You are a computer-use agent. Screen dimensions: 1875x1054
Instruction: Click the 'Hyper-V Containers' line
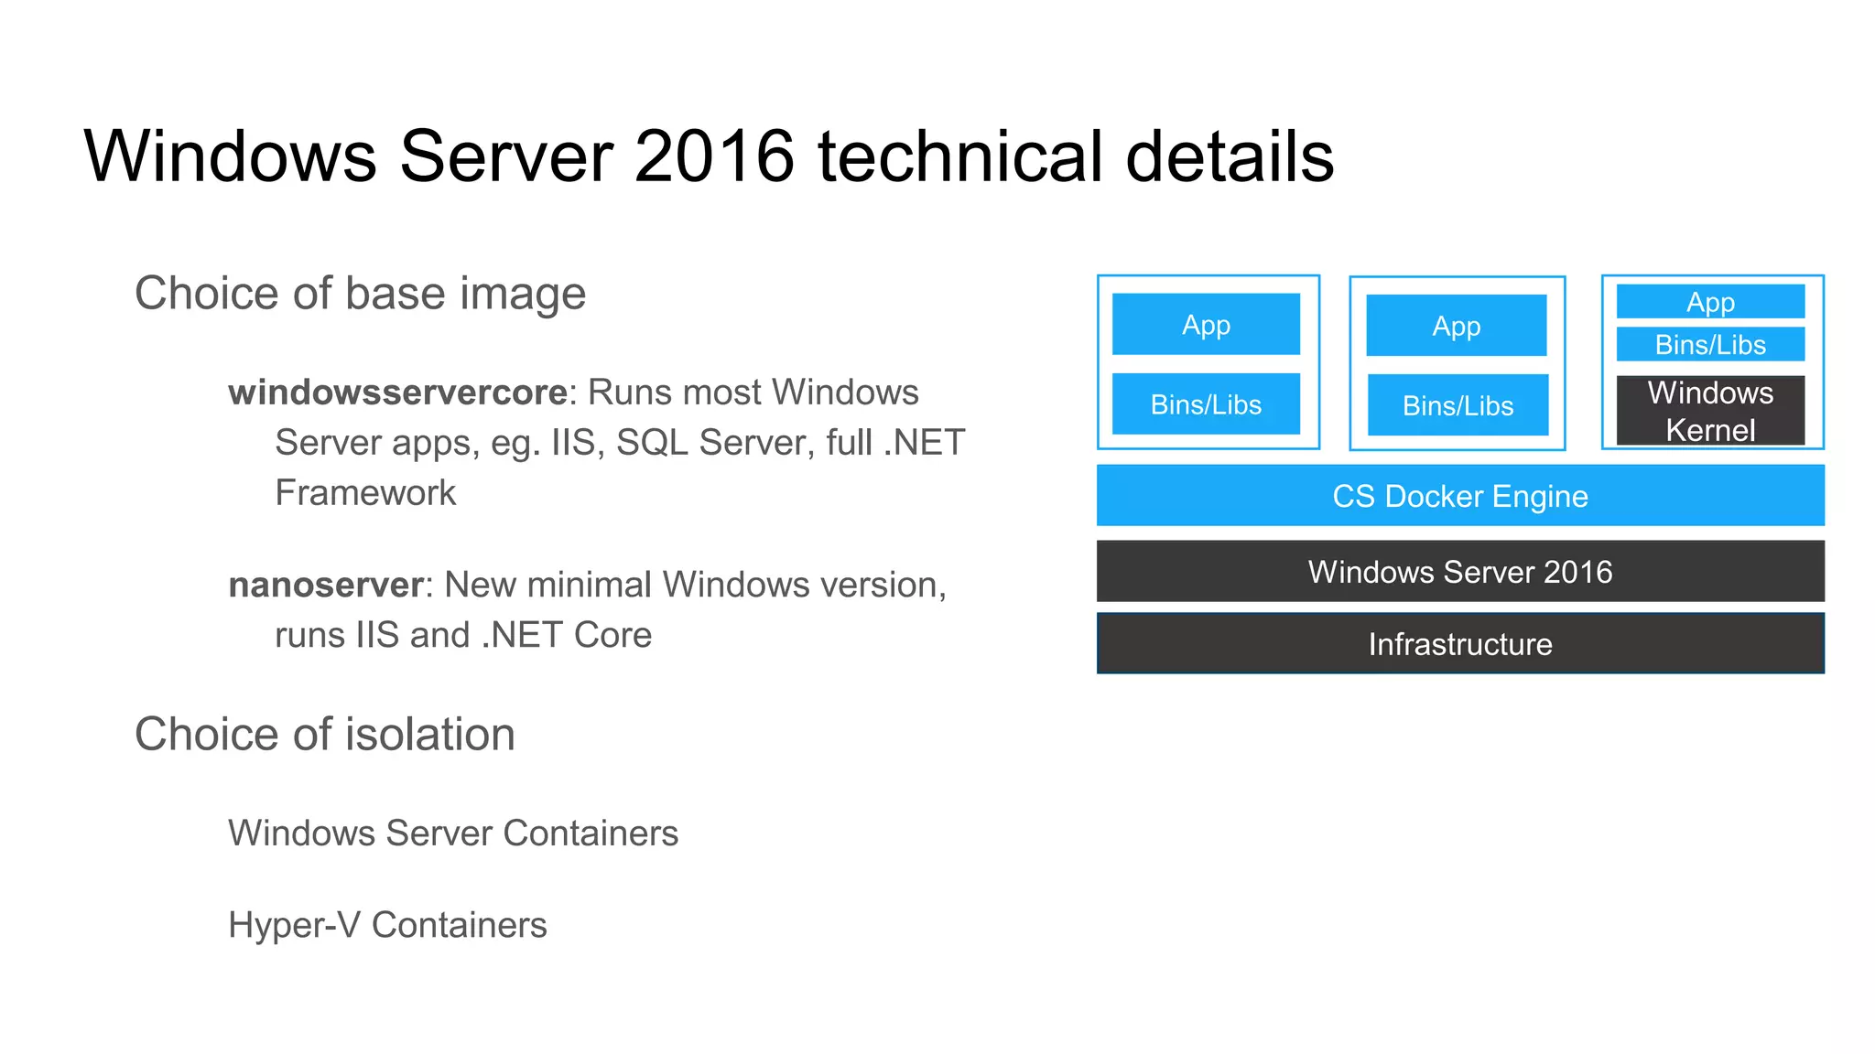[387, 925]
